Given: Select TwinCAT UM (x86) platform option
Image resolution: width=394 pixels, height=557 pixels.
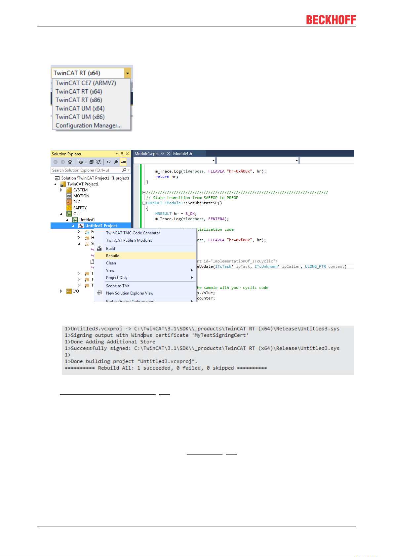Looking at the screenshot, I should tap(80, 117).
